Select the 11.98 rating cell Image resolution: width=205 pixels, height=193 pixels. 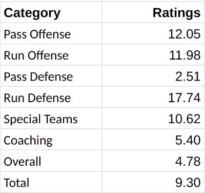click(x=153, y=55)
